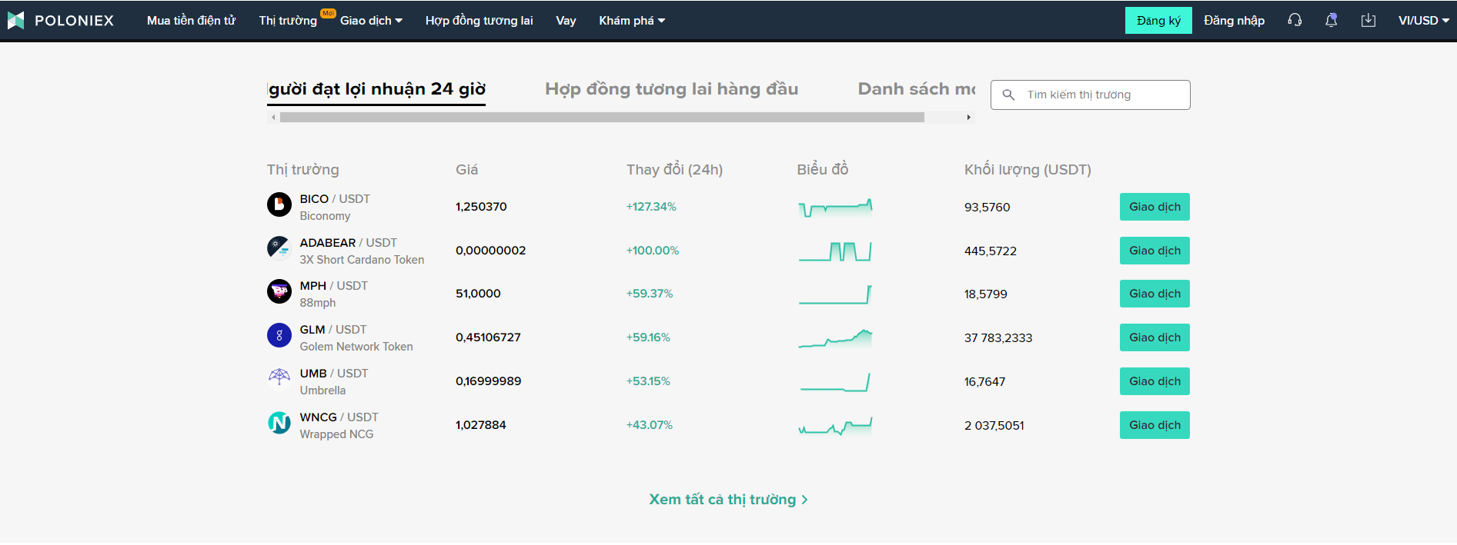Click Giao dịch button for GLM
This screenshot has width=1457, height=545.
(1155, 337)
